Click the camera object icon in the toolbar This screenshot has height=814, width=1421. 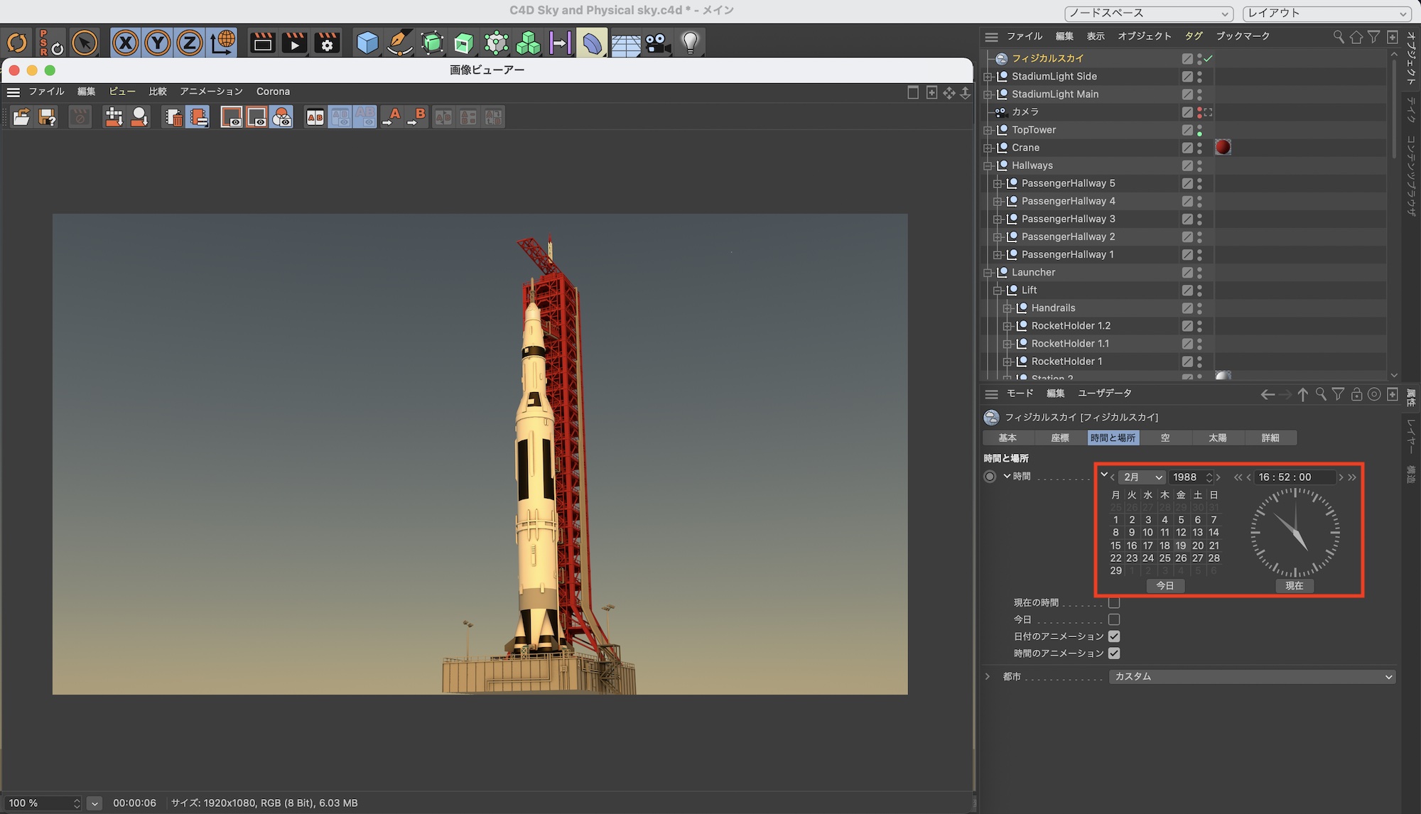[658, 43]
